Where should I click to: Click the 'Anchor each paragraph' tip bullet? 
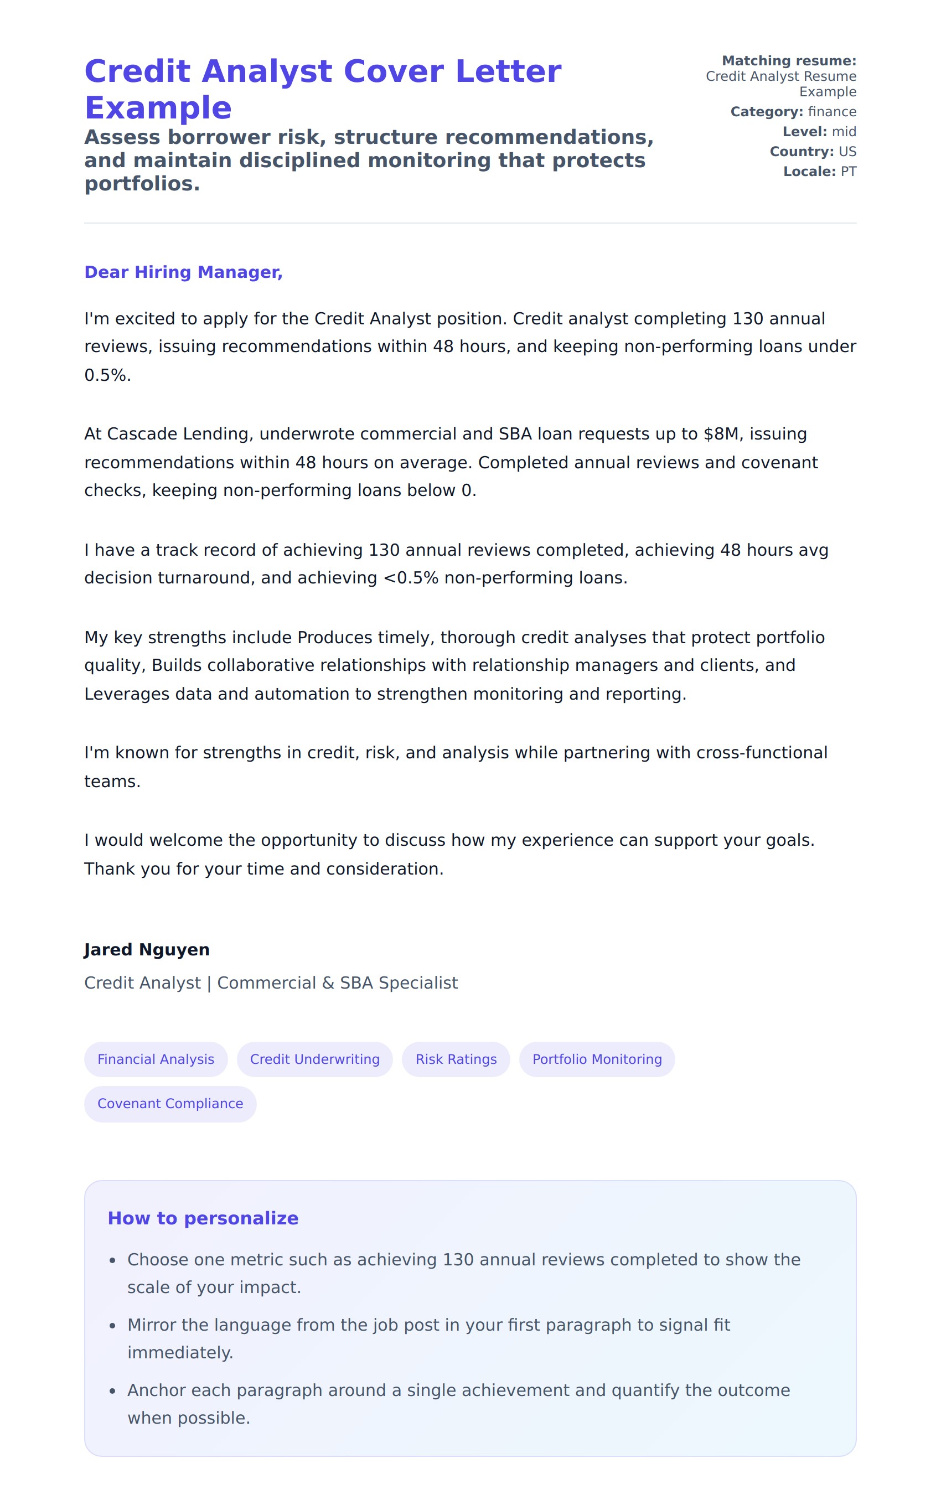click(458, 1404)
